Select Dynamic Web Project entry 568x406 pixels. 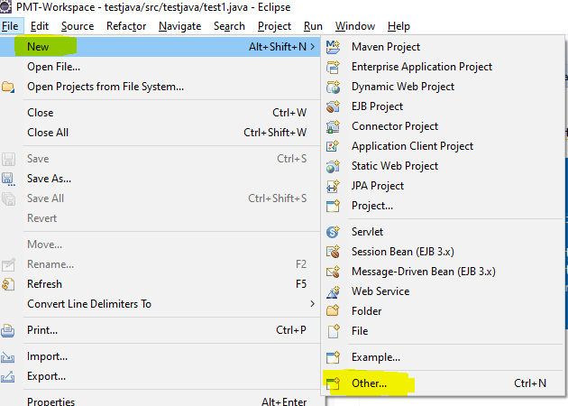[443, 87]
